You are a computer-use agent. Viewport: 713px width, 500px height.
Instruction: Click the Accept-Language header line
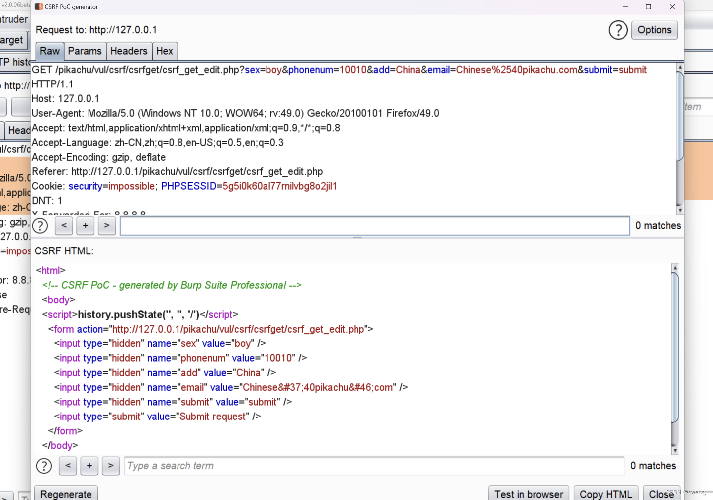[158, 143]
